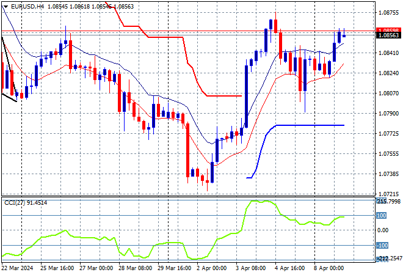
Task: Click the 1.07385 price axis label
Action: coord(388,175)
